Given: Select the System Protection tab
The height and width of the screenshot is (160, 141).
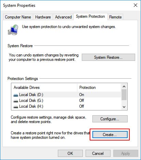Looking at the screenshot, I should click(x=90, y=16).
